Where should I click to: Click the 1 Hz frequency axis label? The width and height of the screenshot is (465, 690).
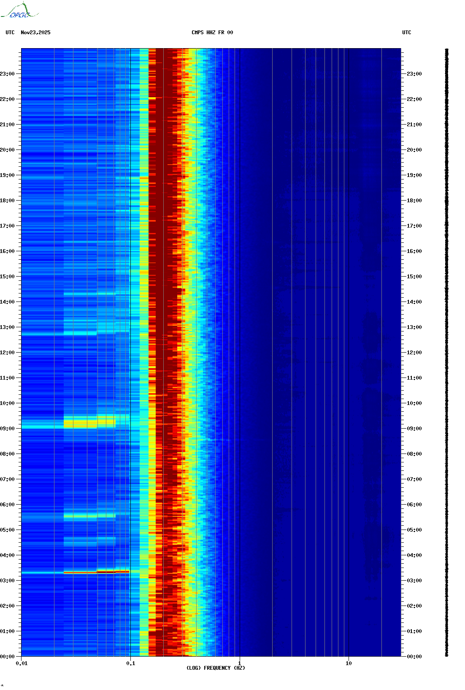click(240, 663)
